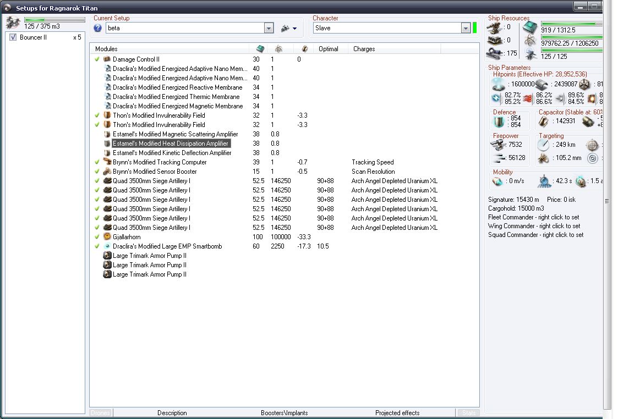Switch to the Stats tab
This screenshot has width=629, height=419.
[468, 413]
